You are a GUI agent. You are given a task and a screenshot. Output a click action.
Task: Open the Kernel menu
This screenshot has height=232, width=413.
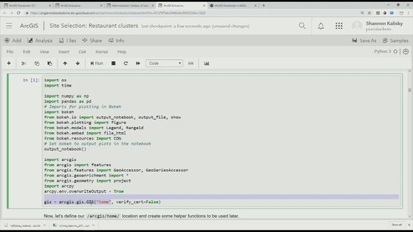pos(101,52)
